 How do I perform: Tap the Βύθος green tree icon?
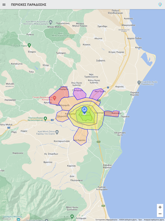pyautogui.click(x=72, y=216)
